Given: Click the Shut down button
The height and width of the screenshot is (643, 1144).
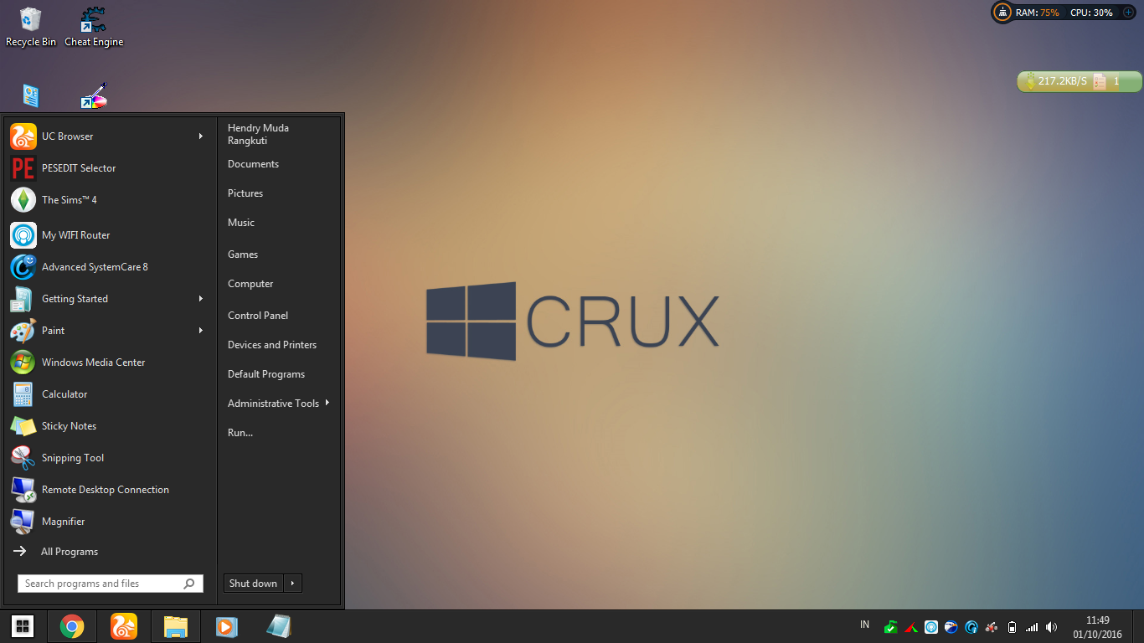Looking at the screenshot, I should pyautogui.click(x=252, y=583).
